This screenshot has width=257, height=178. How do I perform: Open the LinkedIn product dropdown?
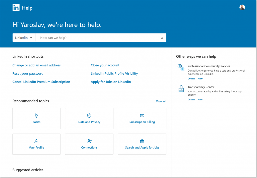click(24, 38)
